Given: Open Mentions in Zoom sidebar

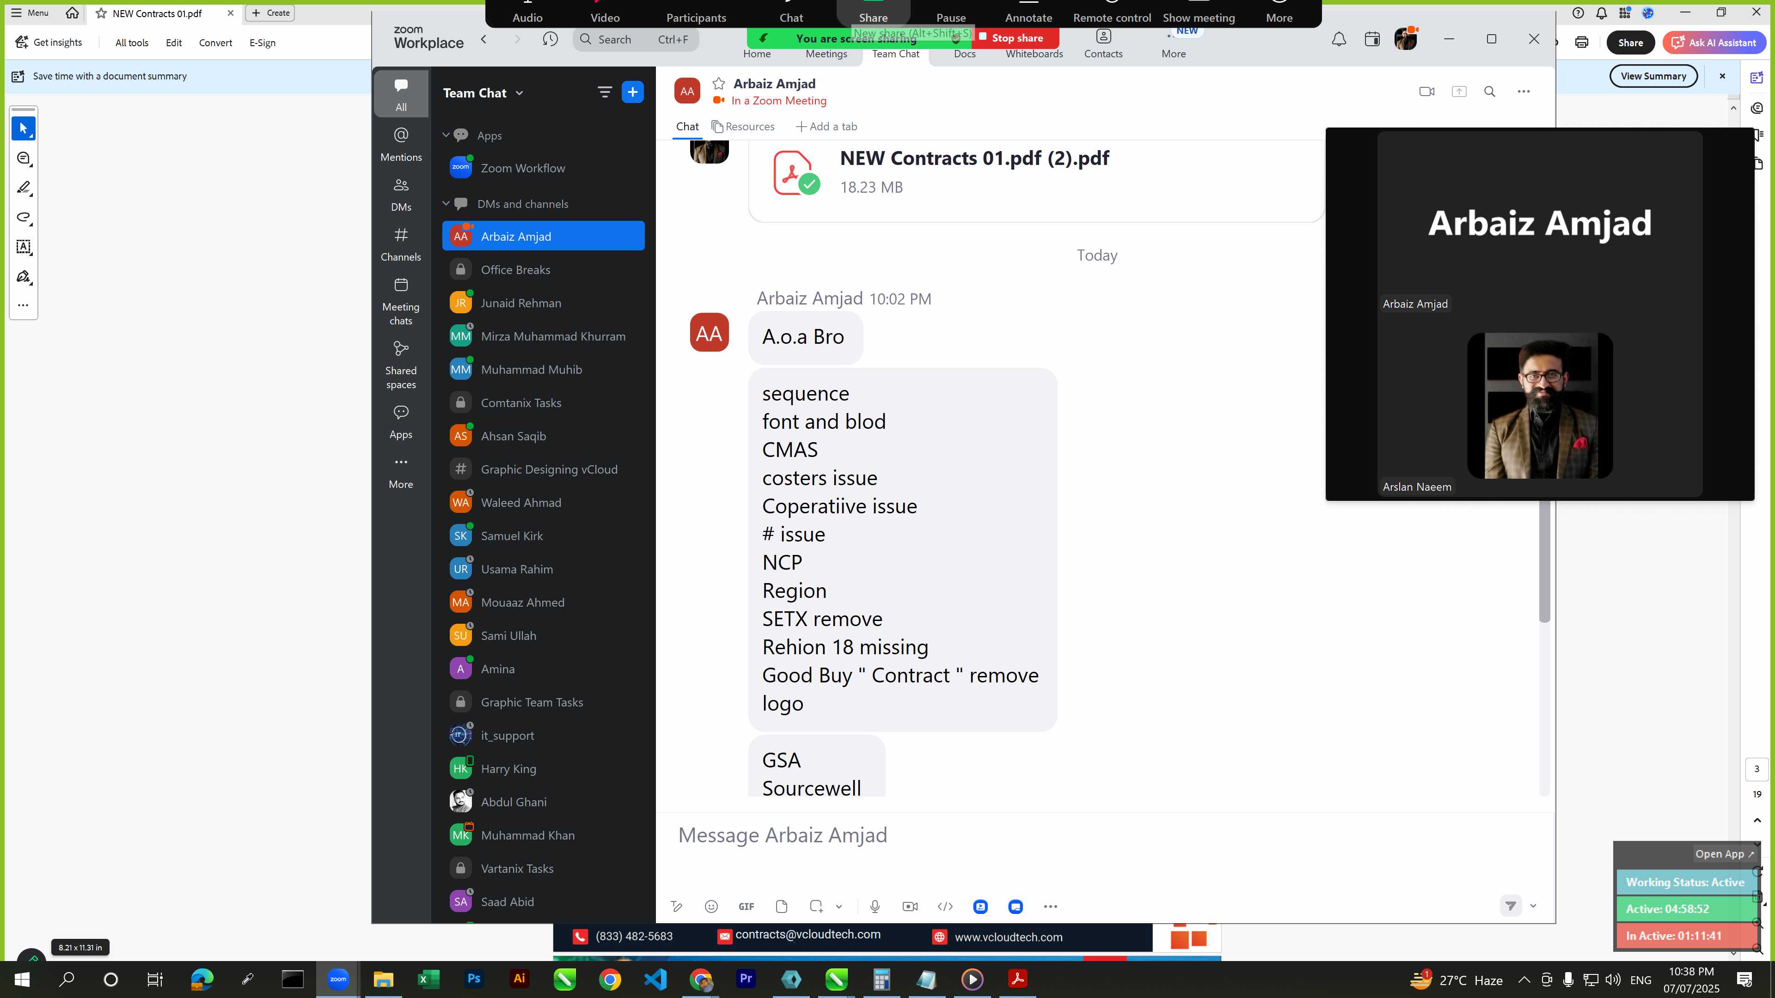Looking at the screenshot, I should click(401, 144).
